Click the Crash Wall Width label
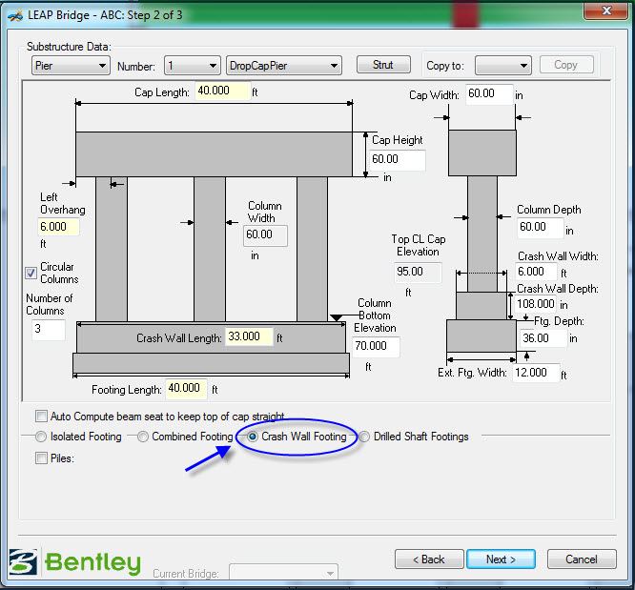Viewport: 635px width, 590px height. 558,256
